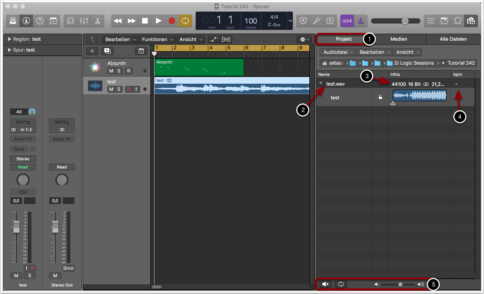484x294 pixels.
Task: Switch to the Medien tab
Action: click(x=399, y=39)
